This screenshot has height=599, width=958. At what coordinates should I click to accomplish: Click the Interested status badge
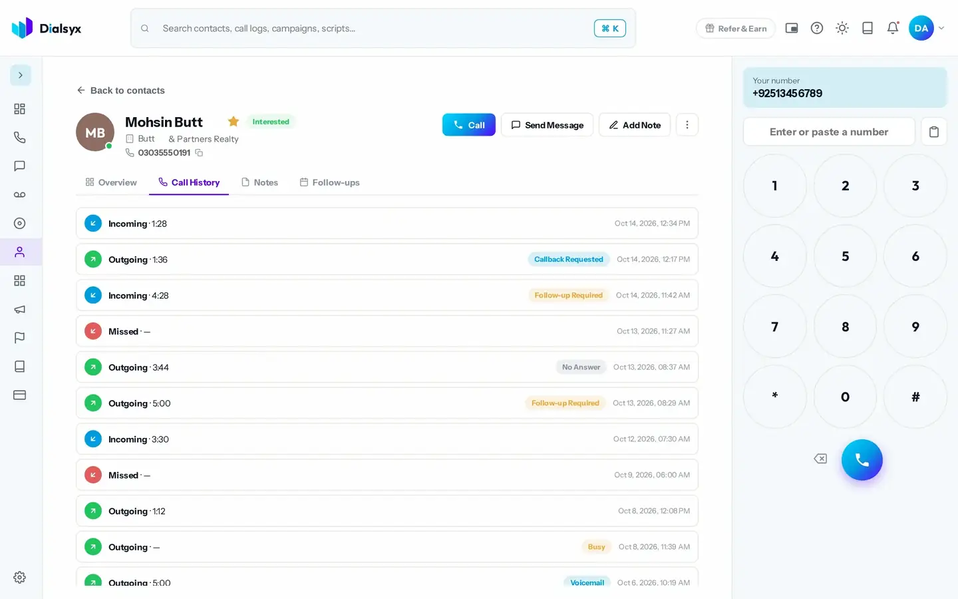point(271,122)
